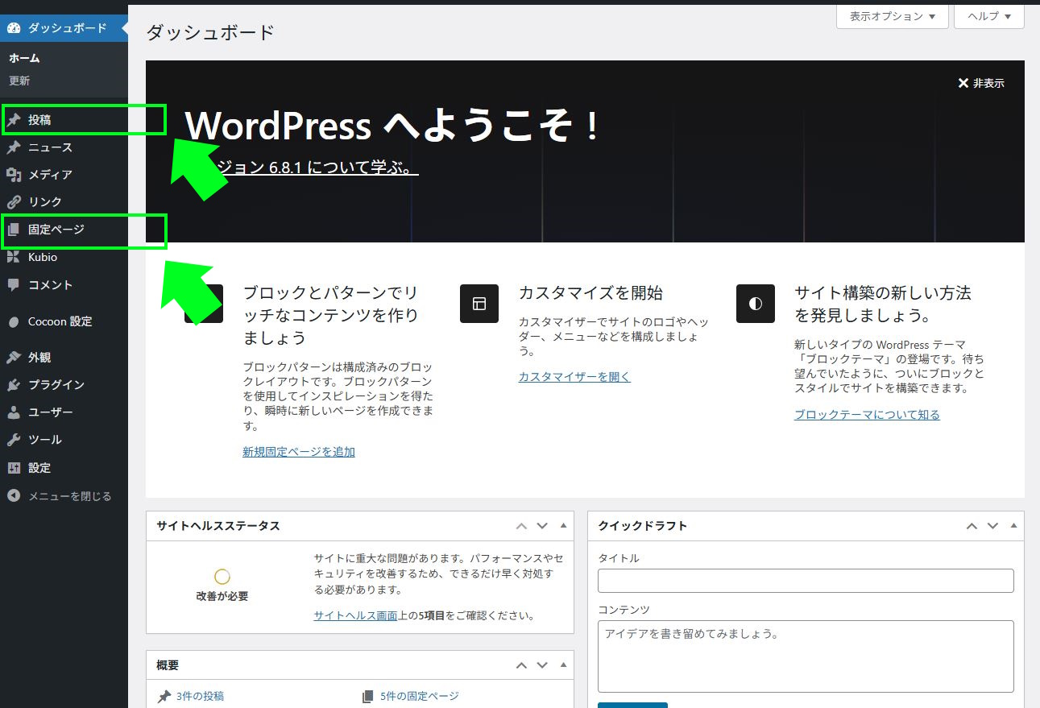1040x708 pixels.
Task: Move サイトヘルスステータス box down
Action: point(542,526)
